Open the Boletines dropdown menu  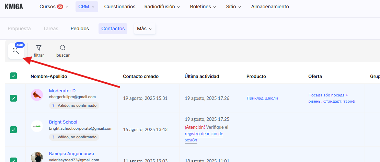point(203,7)
